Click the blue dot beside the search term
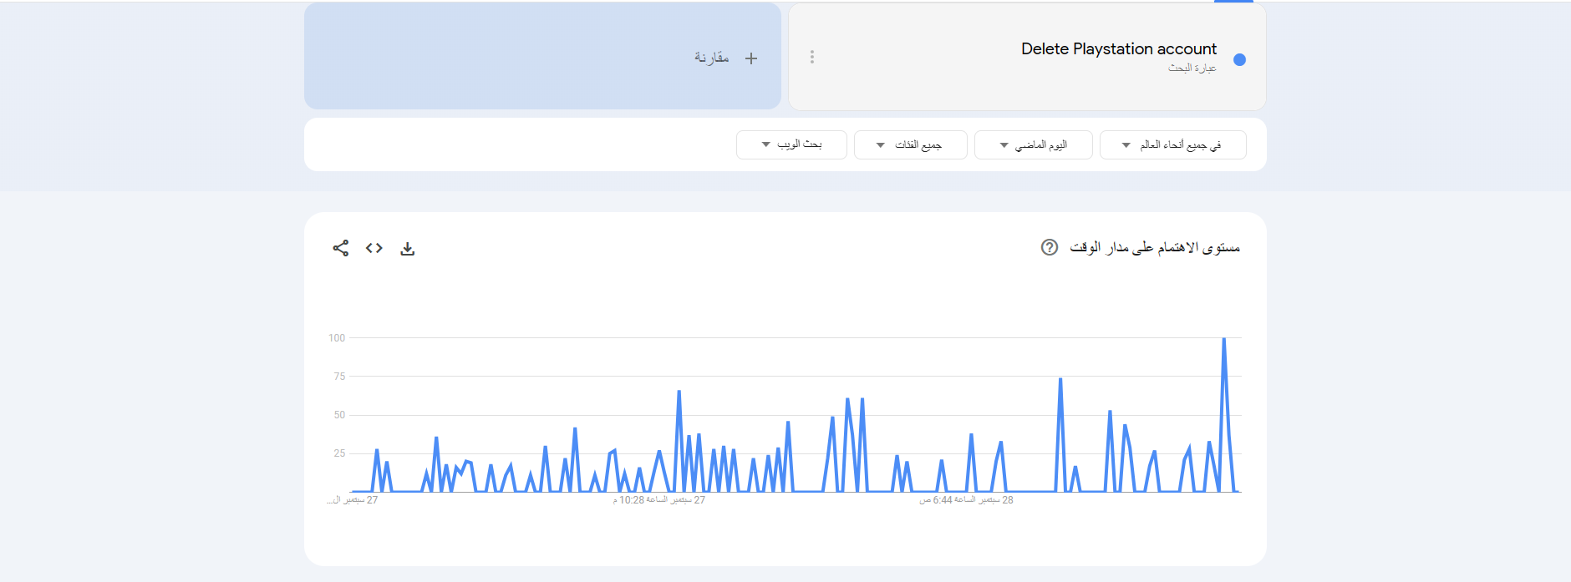1571x582 pixels. (1240, 59)
